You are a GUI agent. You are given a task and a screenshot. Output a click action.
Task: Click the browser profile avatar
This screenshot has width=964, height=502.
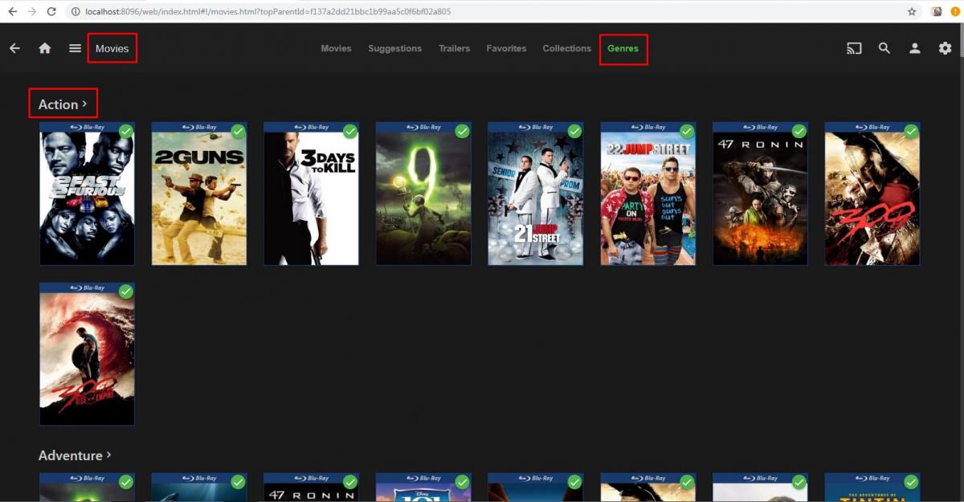(937, 12)
